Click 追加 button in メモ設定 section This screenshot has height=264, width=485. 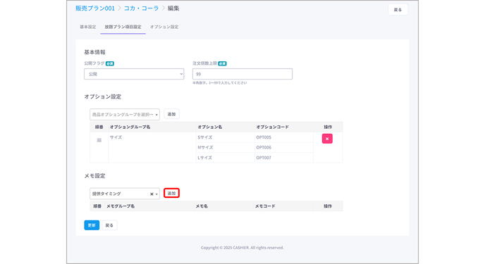[x=172, y=194]
